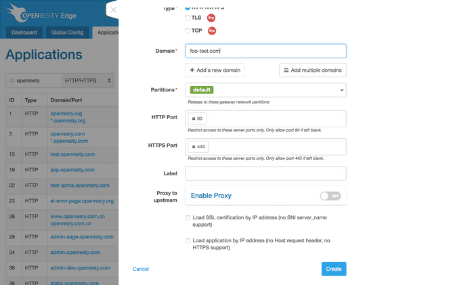Image resolution: width=474 pixels, height=285 pixels.
Task: Open www.openresty.com.cn application link
Action: [78, 217]
